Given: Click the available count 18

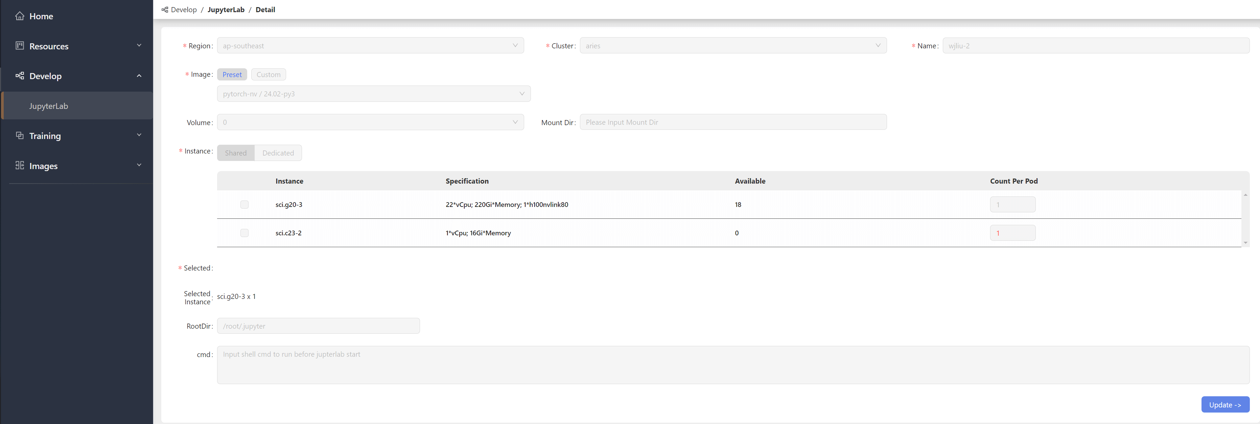Looking at the screenshot, I should (738, 205).
